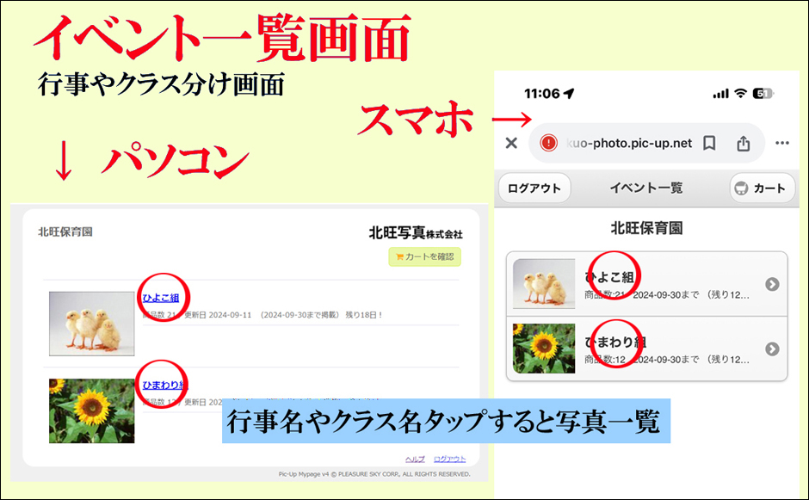
Task: Click the ログアウト link in PC footer
Action: (449, 460)
